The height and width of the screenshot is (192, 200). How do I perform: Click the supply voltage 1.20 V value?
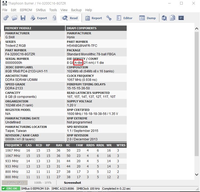[x=71, y=105]
